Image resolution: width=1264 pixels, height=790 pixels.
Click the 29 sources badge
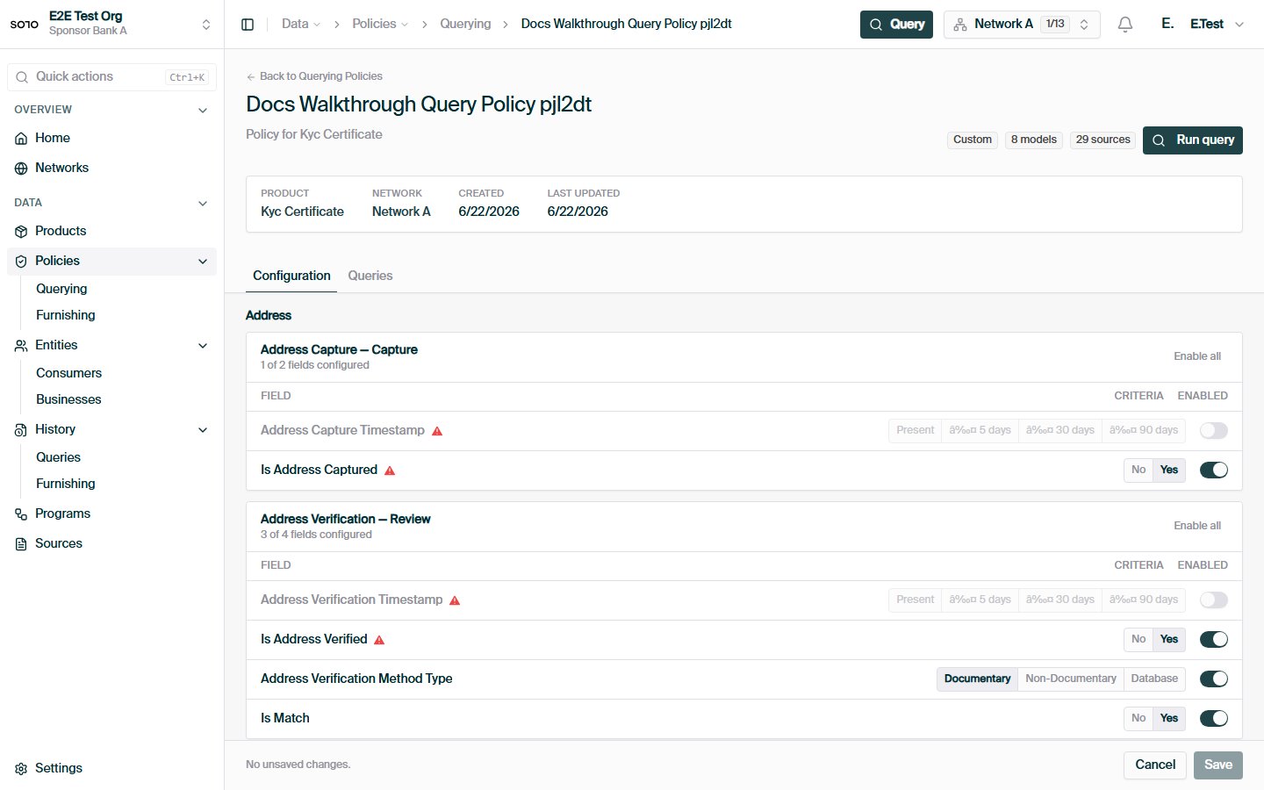[x=1102, y=140]
